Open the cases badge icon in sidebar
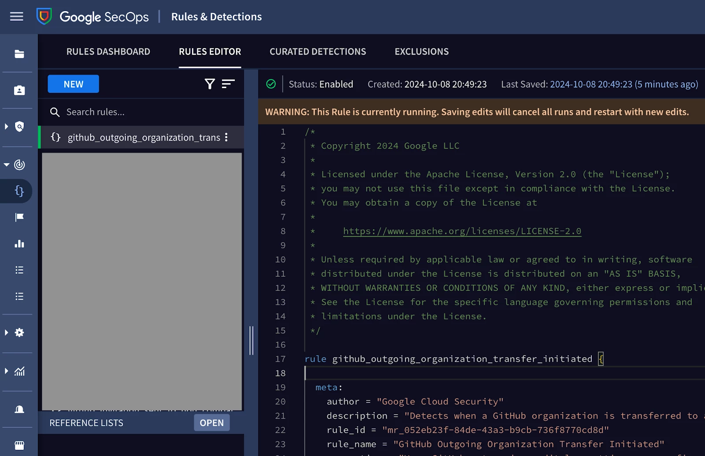Screen dimensions: 705x456 (19, 90)
